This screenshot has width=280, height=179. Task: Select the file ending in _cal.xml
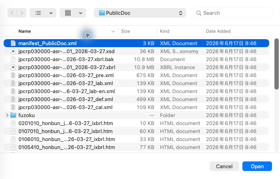65,107
